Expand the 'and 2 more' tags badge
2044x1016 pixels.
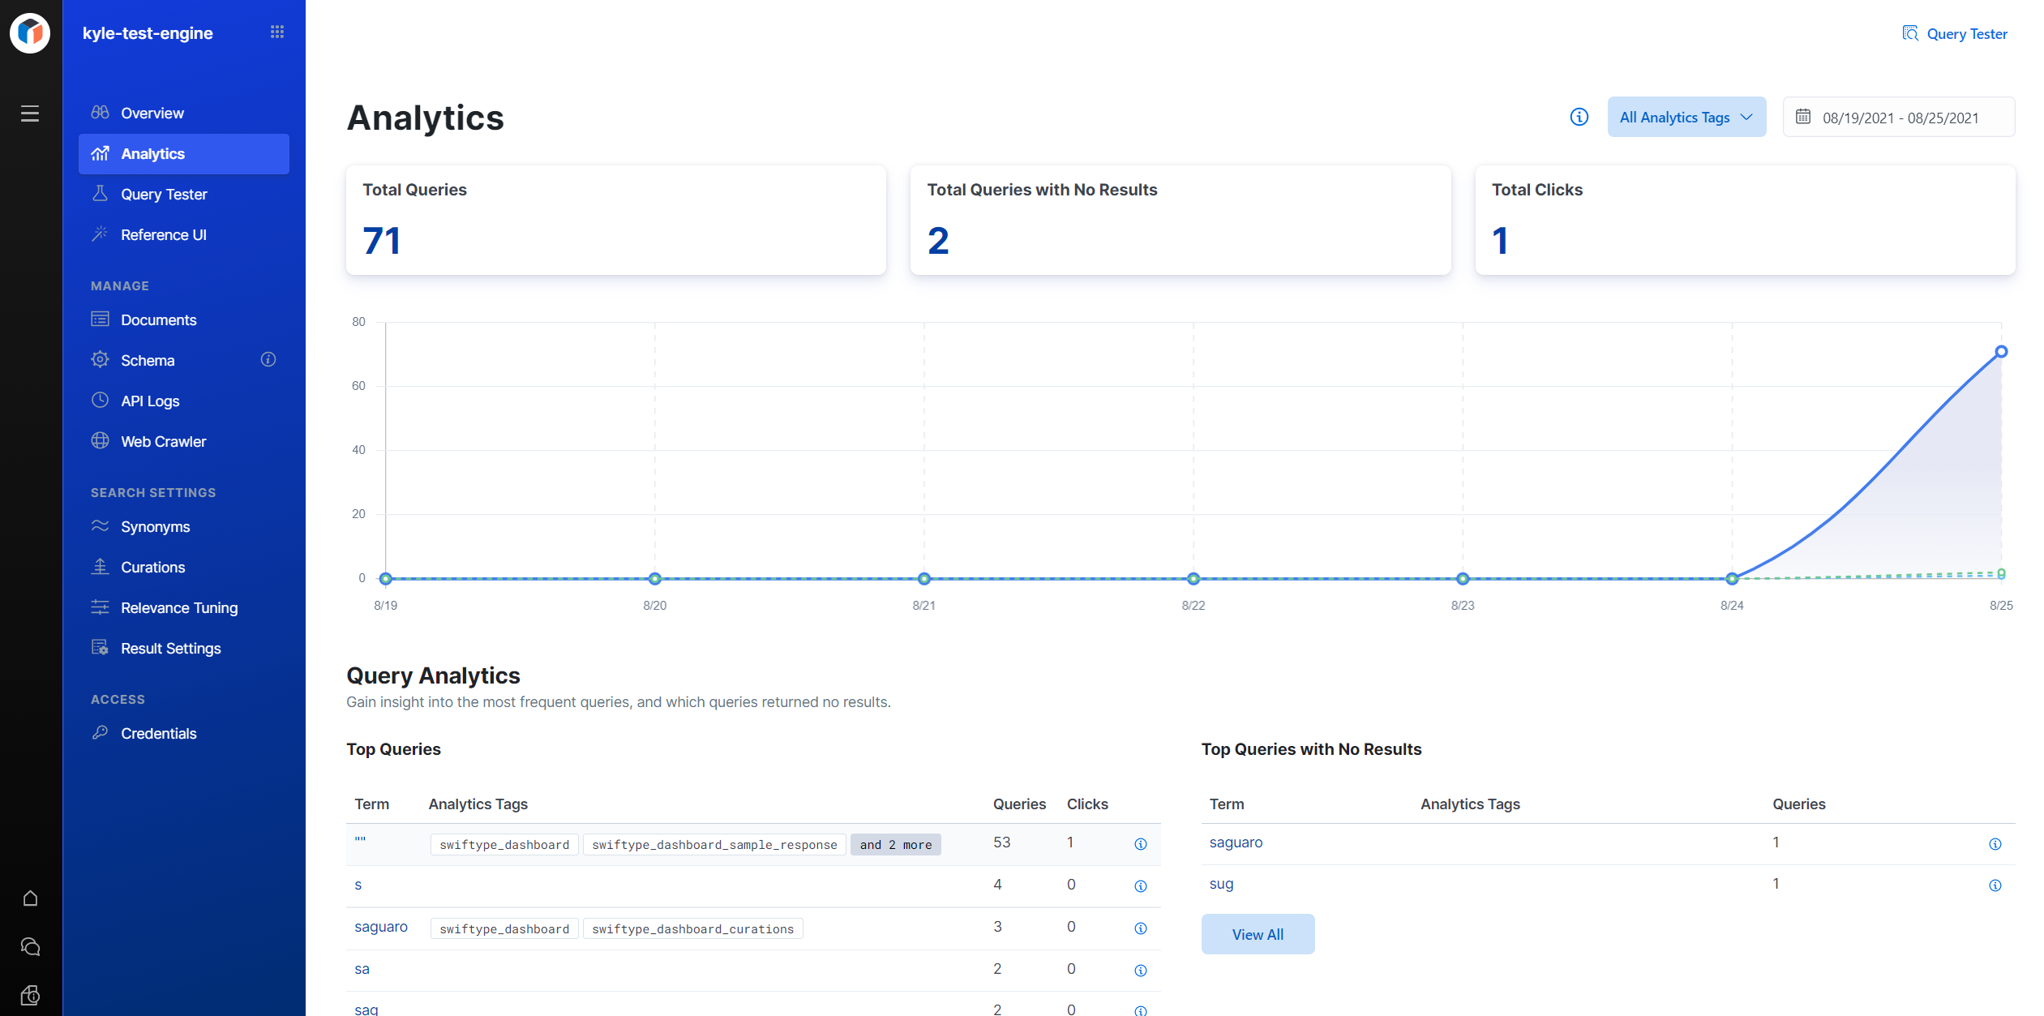click(x=895, y=844)
